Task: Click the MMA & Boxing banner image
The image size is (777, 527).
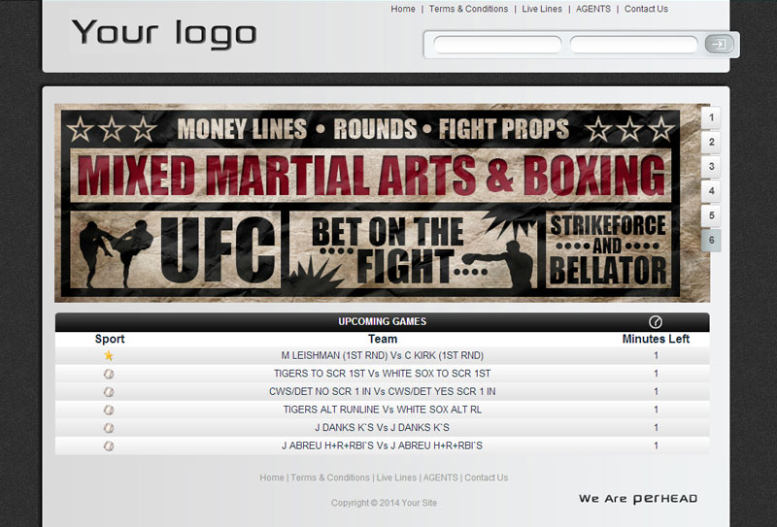Action: tap(382, 203)
